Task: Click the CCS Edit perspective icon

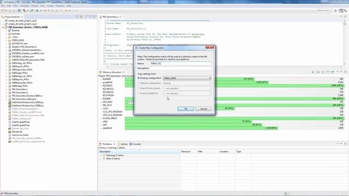Action: click(341, 10)
